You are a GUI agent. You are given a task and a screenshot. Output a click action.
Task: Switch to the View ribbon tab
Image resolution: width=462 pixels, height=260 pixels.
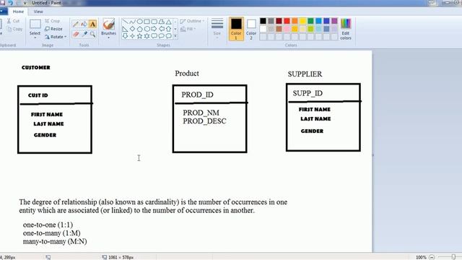click(x=38, y=12)
